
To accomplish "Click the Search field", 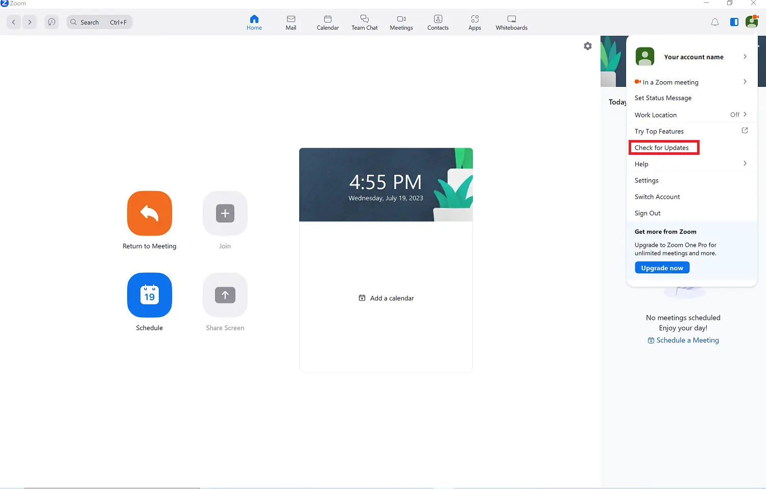I will 100,22.
